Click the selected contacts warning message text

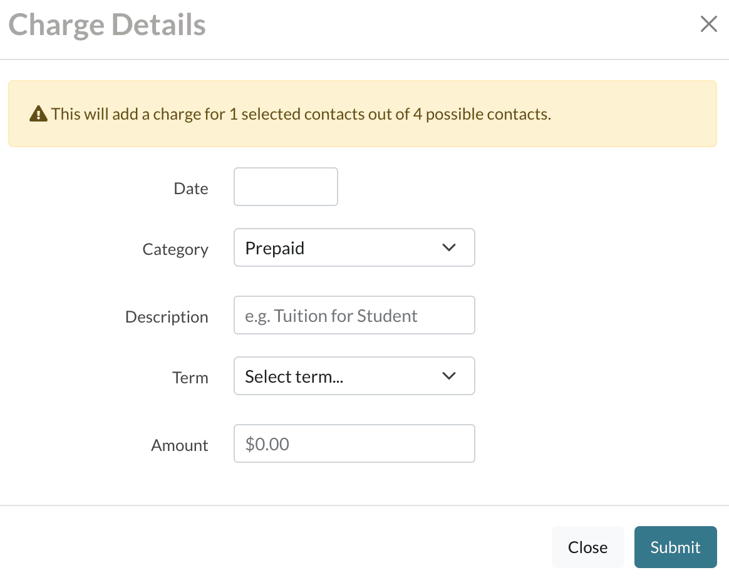coord(301,114)
